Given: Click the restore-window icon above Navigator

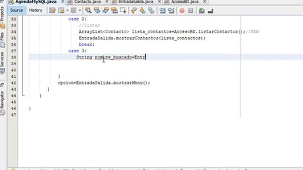Looking at the screenshot, I should pos(2,85).
